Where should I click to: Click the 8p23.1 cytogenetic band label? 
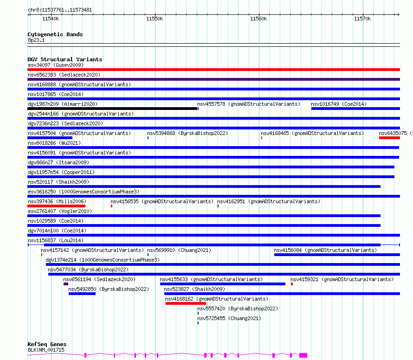(x=36, y=40)
